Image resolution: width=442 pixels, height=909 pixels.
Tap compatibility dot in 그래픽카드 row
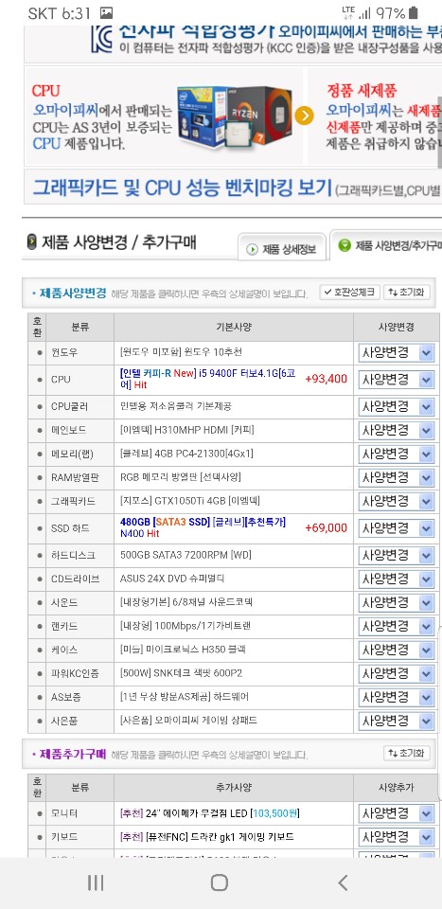[x=40, y=501]
